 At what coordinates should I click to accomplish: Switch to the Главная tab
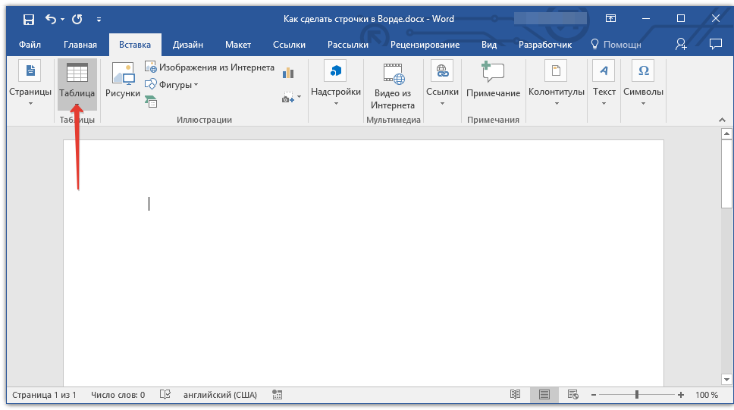80,45
